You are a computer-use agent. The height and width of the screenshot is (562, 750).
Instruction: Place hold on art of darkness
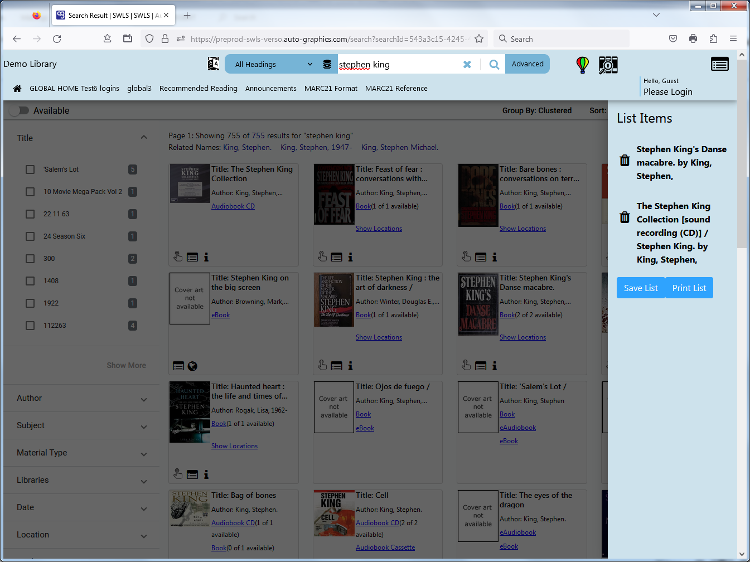[322, 365]
